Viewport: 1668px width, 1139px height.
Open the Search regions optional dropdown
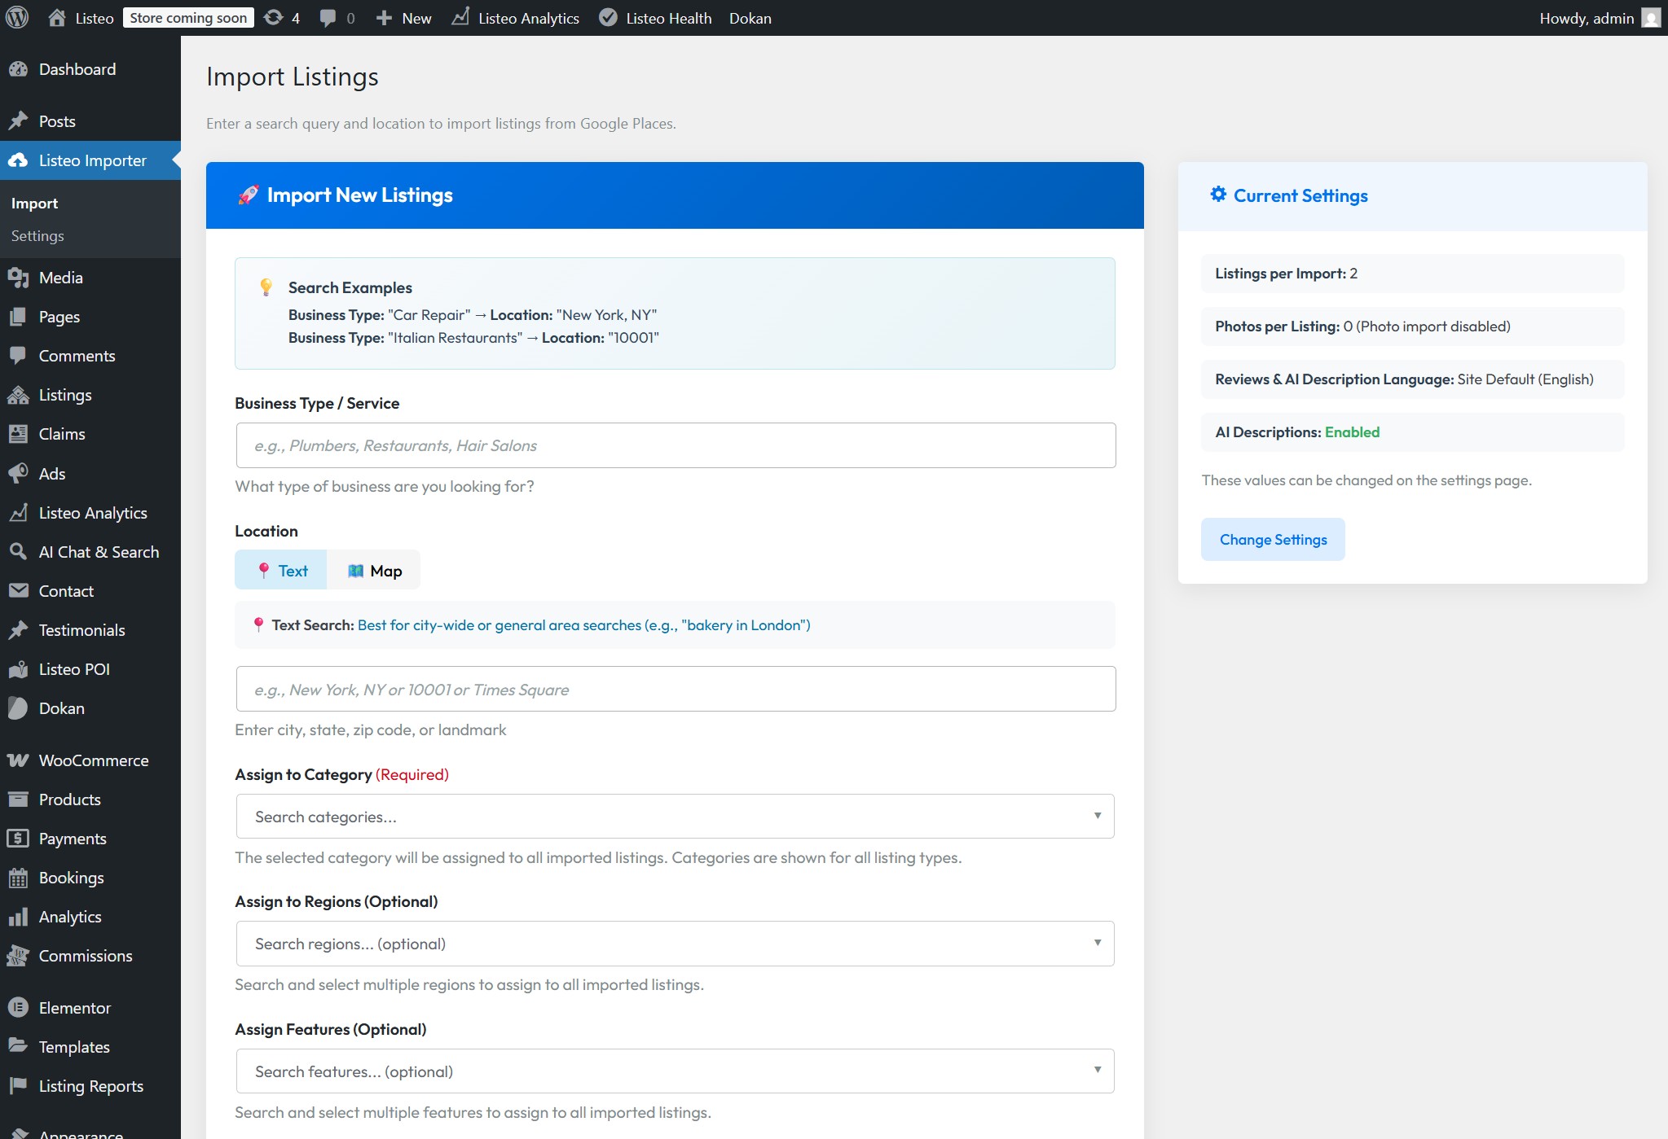[675, 944]
